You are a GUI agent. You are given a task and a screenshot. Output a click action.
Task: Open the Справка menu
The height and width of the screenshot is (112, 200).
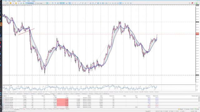coord(33,1)
